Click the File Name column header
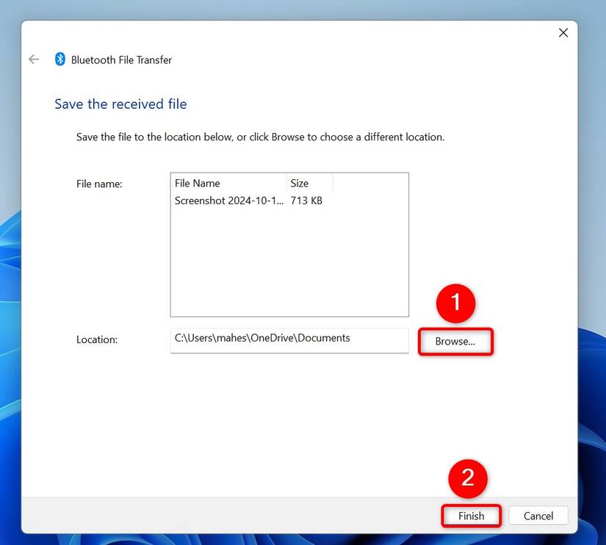The image size is (606, 545). [198, 183]
